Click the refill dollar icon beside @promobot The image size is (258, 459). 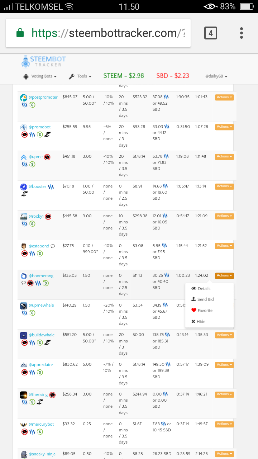pyautogui.click(x=40, y=134)
